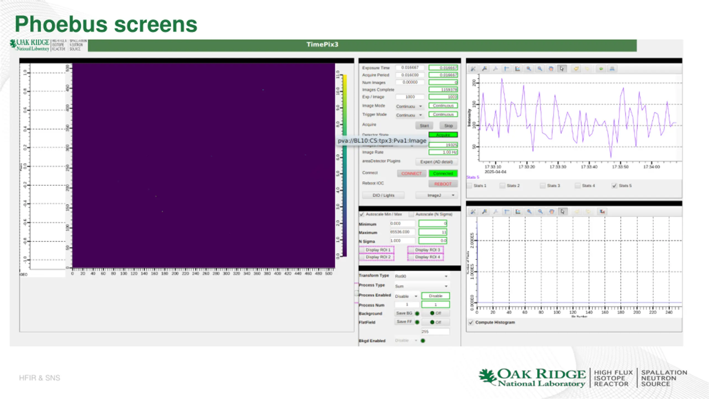Toggle Display ROI 2

pyautogui.click(x=377, y=257)
